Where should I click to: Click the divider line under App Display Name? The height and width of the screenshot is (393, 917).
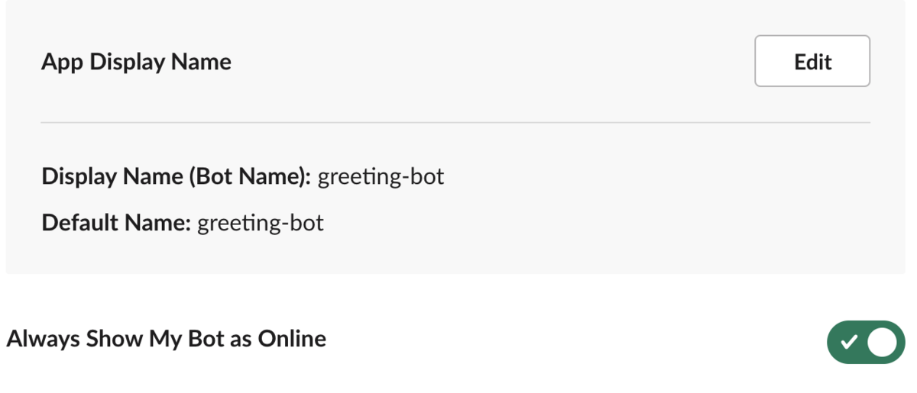pyautogui.click(x=455, y=122)
